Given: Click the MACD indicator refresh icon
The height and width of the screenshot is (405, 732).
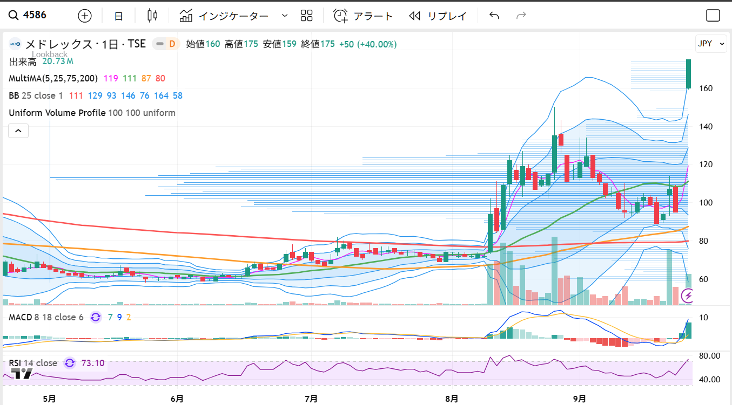Looking at the screenshot, I should pyautogui.click(x=96, y=317).
